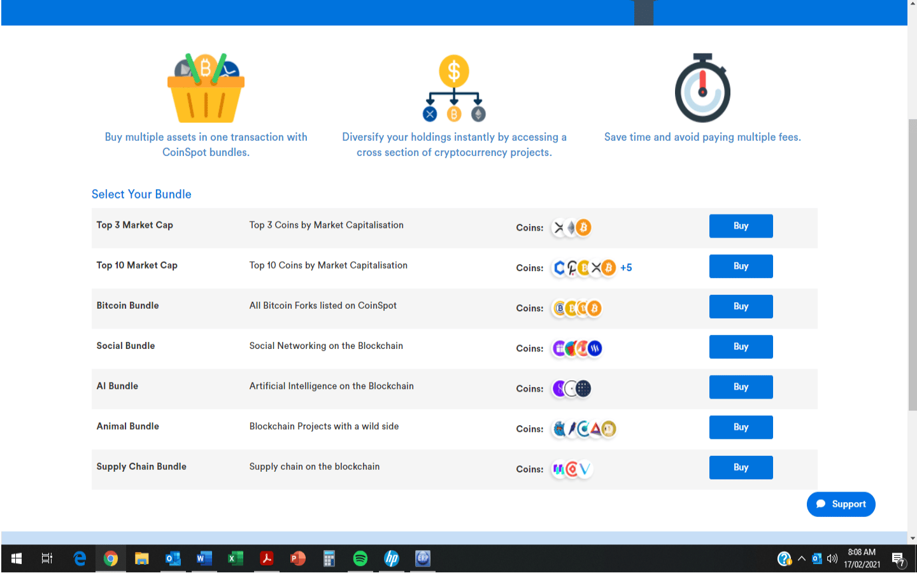Buy the Animal Bundle
The image size is (917, 573).
[x=741, y=427]
